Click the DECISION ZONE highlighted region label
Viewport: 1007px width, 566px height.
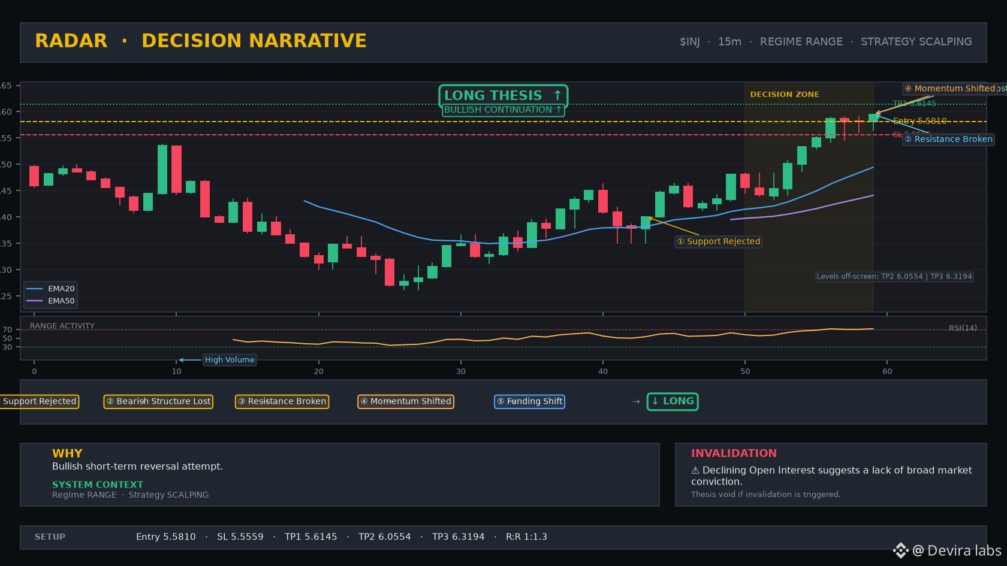pyautogui.click(x=785, y=95)
